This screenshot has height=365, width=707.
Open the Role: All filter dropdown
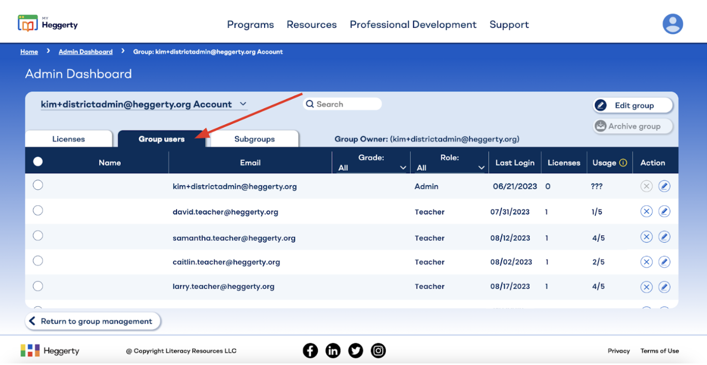click(x=480, y=167)
